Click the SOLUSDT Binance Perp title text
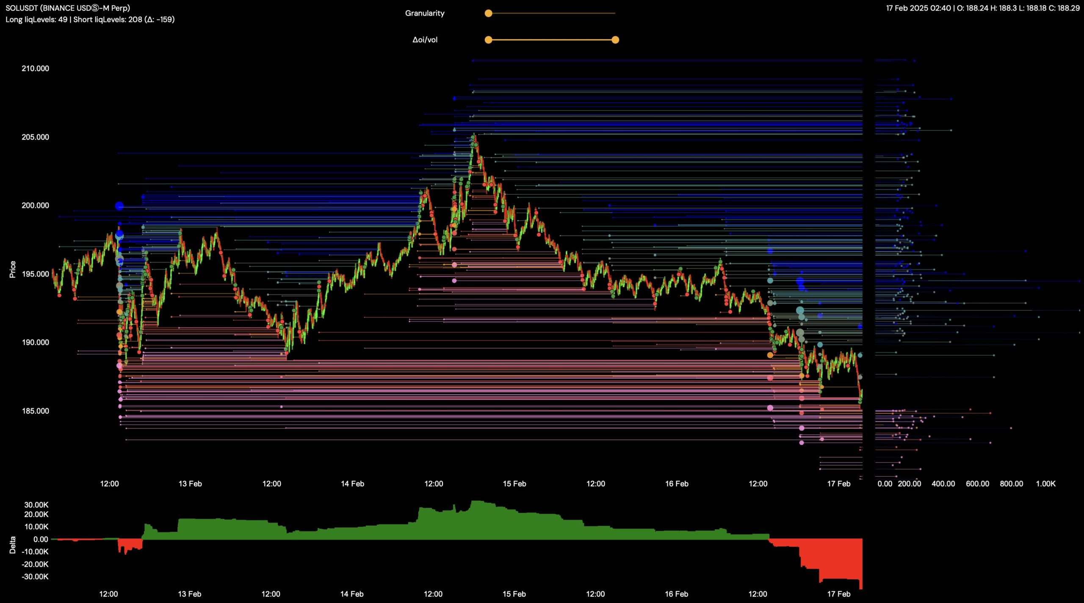The height and width of the screenshot is (603, 1084). point(68,8)
